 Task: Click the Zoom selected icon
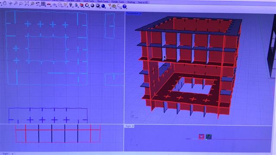[x=33, y=4]
